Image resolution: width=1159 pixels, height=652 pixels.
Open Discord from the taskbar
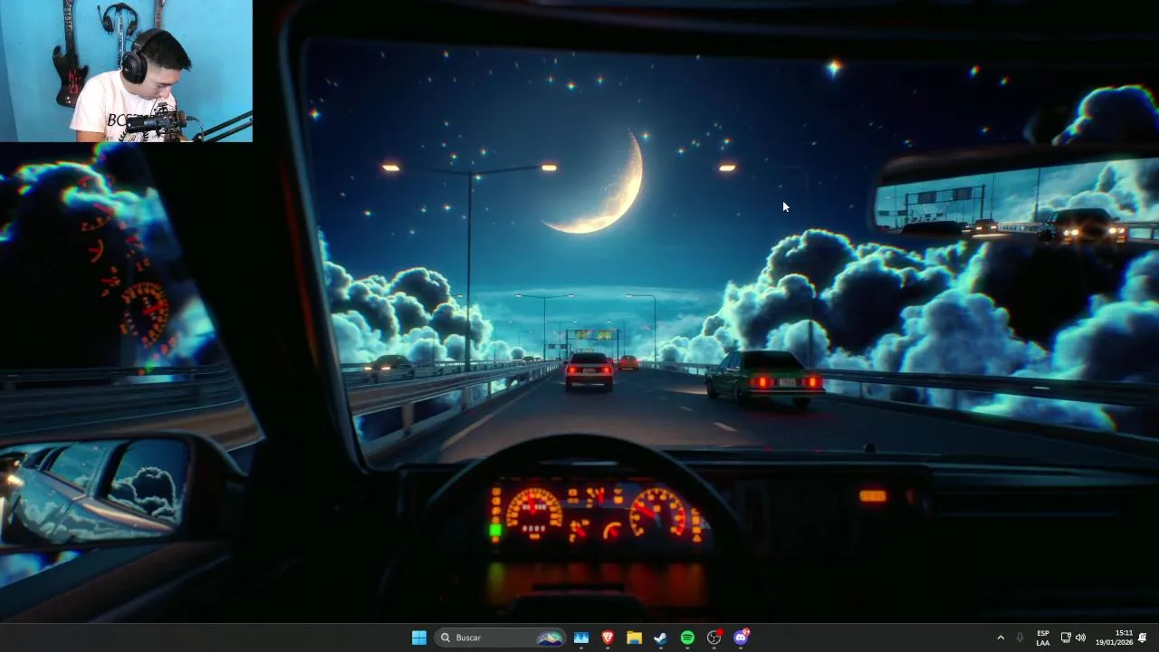coord(741,638)
